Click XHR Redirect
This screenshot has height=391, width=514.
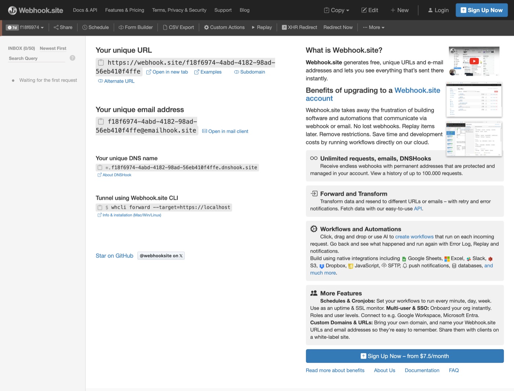pyautogui.click(x=299, y=28)
